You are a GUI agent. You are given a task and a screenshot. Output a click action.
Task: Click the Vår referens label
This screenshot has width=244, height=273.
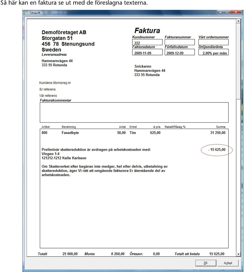tap(48, 96)
